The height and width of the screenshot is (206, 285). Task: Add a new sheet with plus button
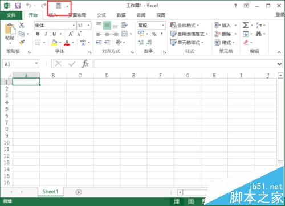[79, 192]
